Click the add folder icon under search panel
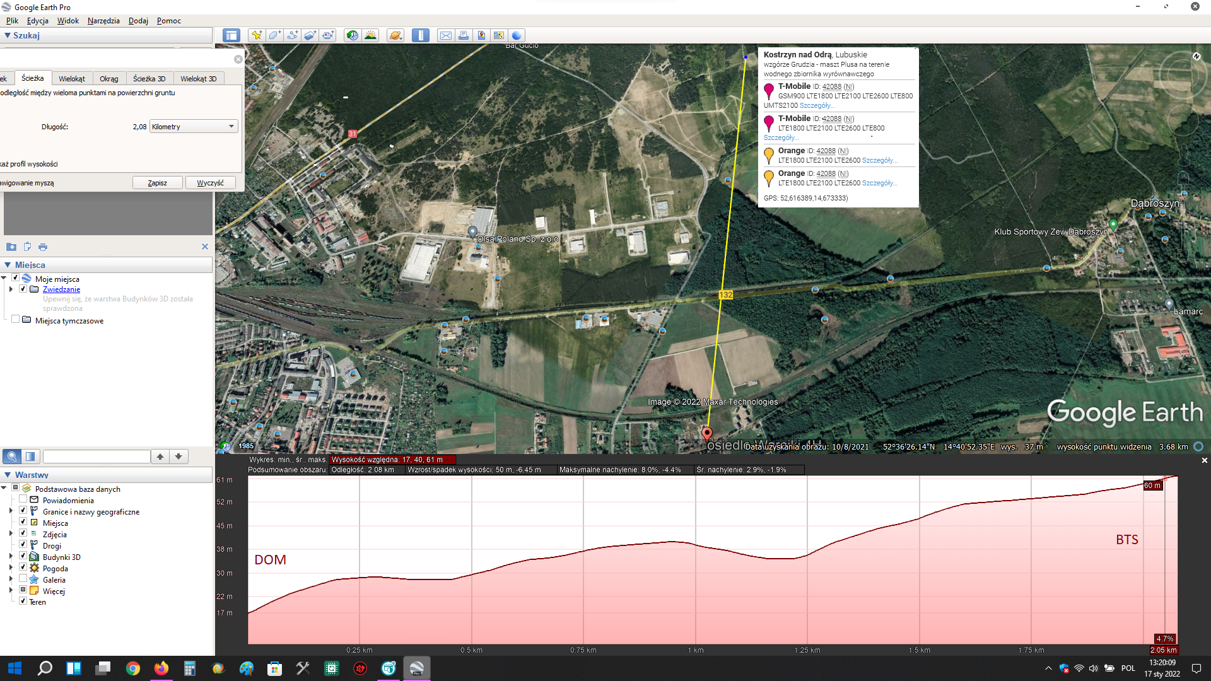Viewport: 1211px width, 681px height. [x=11, y=247]
